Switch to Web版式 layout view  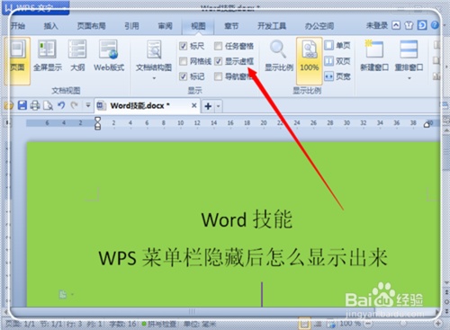pos(109,56)
